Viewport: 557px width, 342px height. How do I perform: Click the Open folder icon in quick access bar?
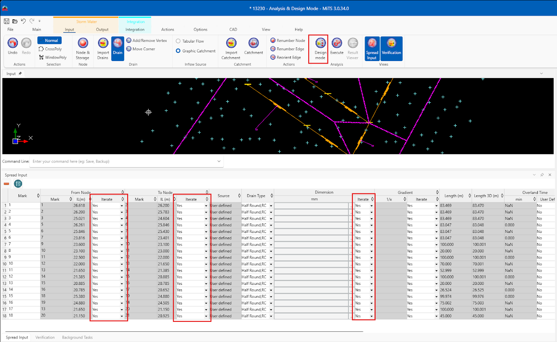click(15, 21)
